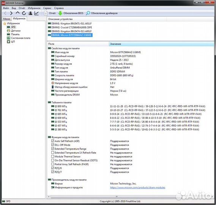Toggle the Module Thermal Sensor checkbox
Viewport: 216px width, 205px height.
[x=52, y=156]
